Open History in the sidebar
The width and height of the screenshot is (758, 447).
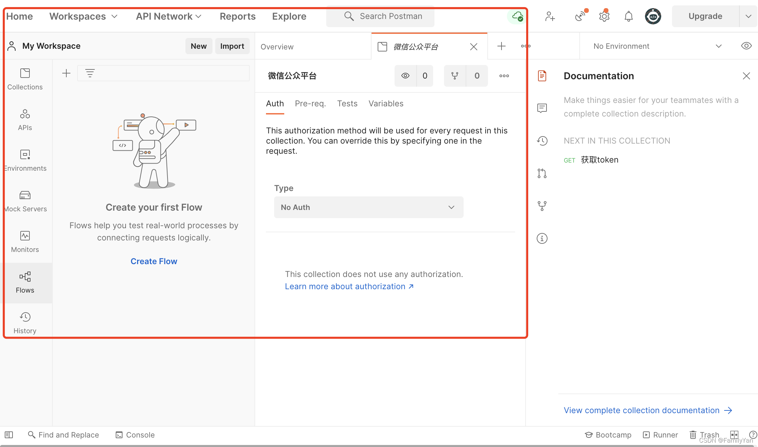25,323
